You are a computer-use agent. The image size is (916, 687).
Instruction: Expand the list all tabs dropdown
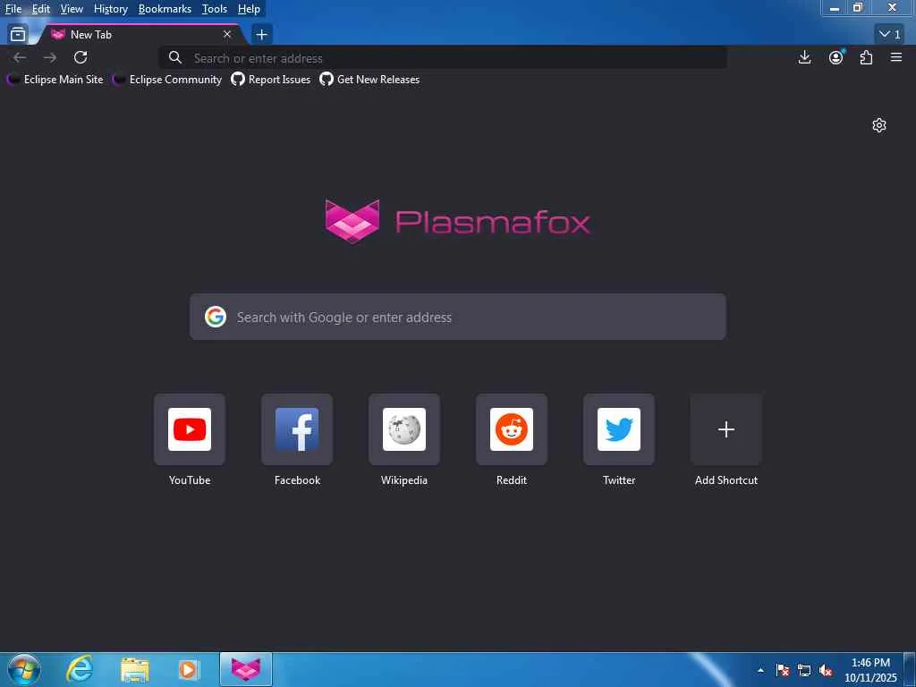(x=890, y=35)
